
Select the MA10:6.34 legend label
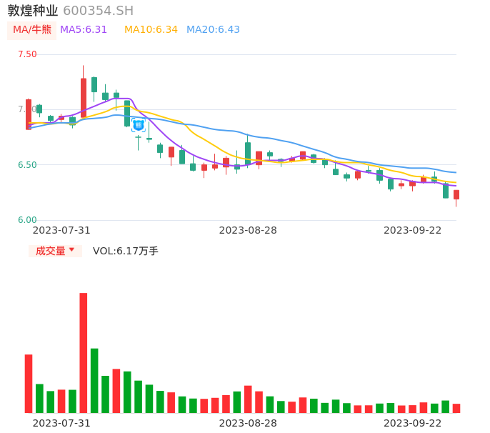coord(151,30)
